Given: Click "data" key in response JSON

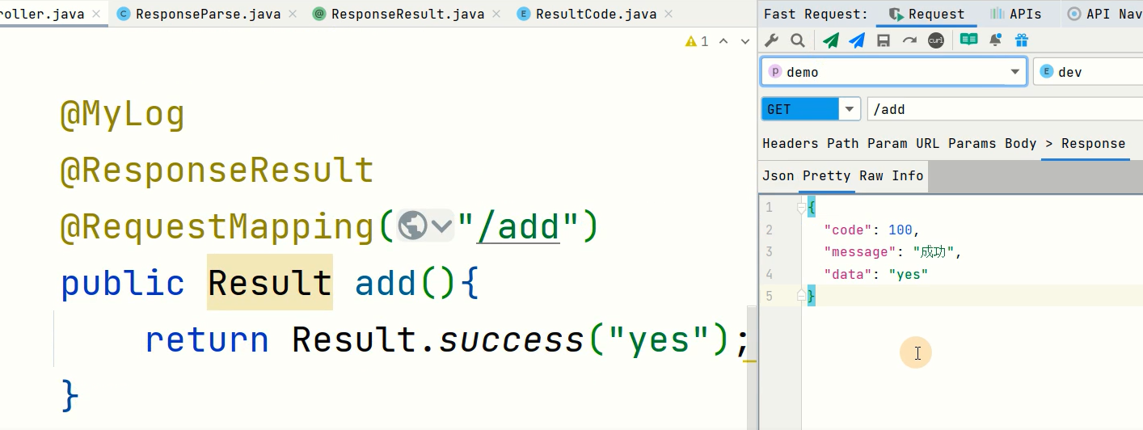Looking at the screenshot, I should (848, 275).
